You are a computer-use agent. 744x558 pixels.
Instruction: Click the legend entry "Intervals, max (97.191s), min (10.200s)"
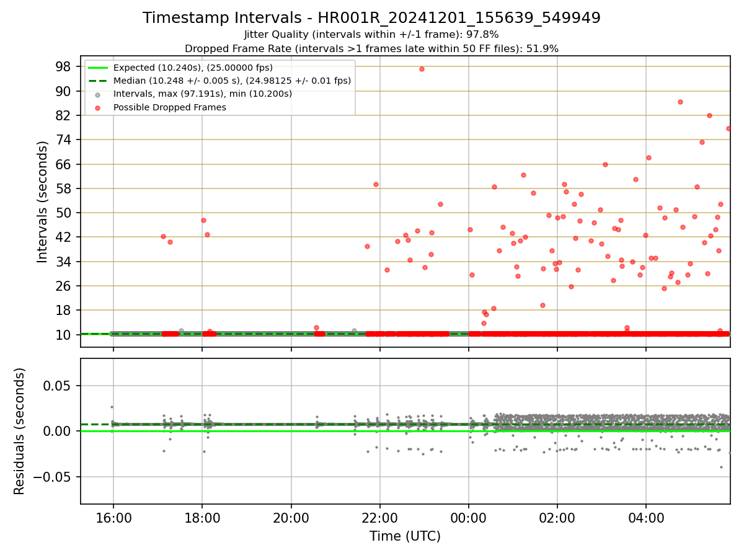[x=203, y=94]
